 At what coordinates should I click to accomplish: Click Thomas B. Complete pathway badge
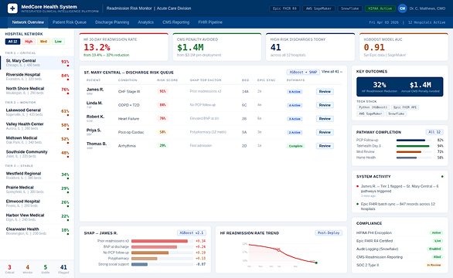pyautogui.click(x=295, y=146)
